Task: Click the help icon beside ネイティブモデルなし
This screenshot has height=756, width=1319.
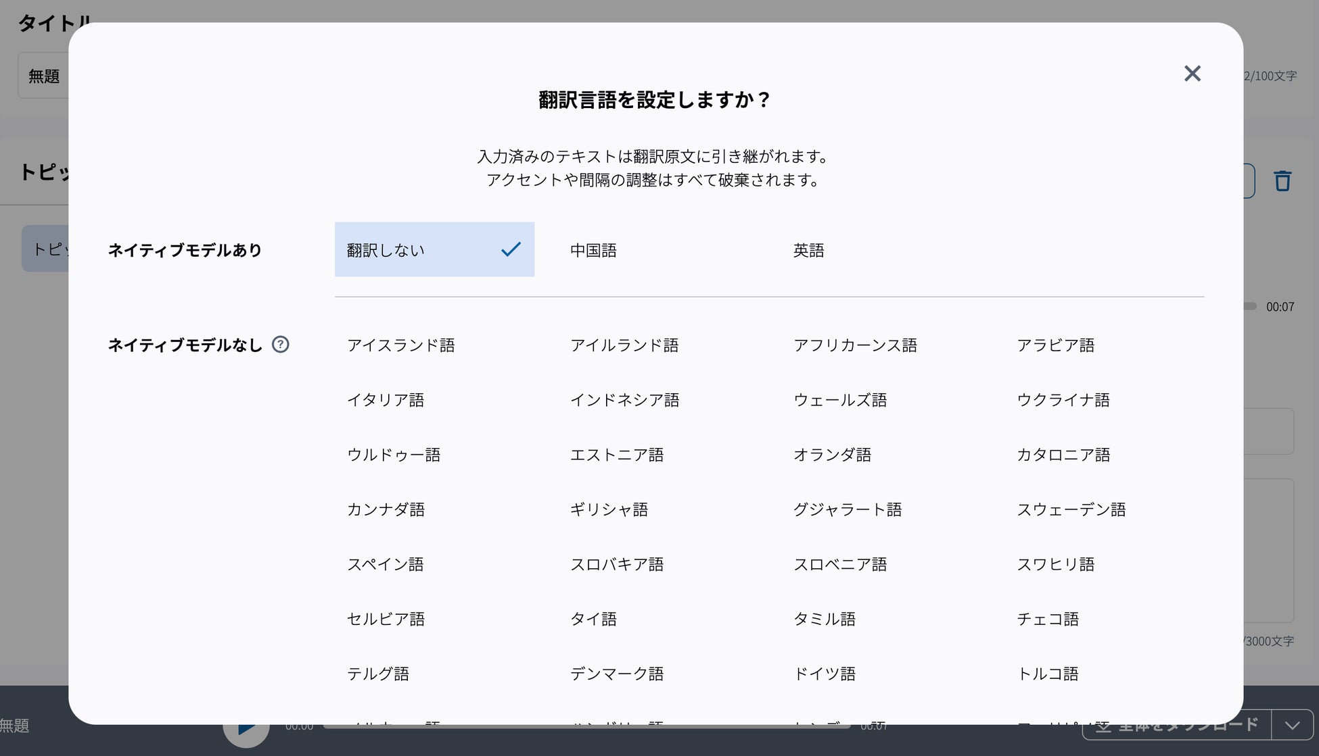Action: tap(280, 345)
